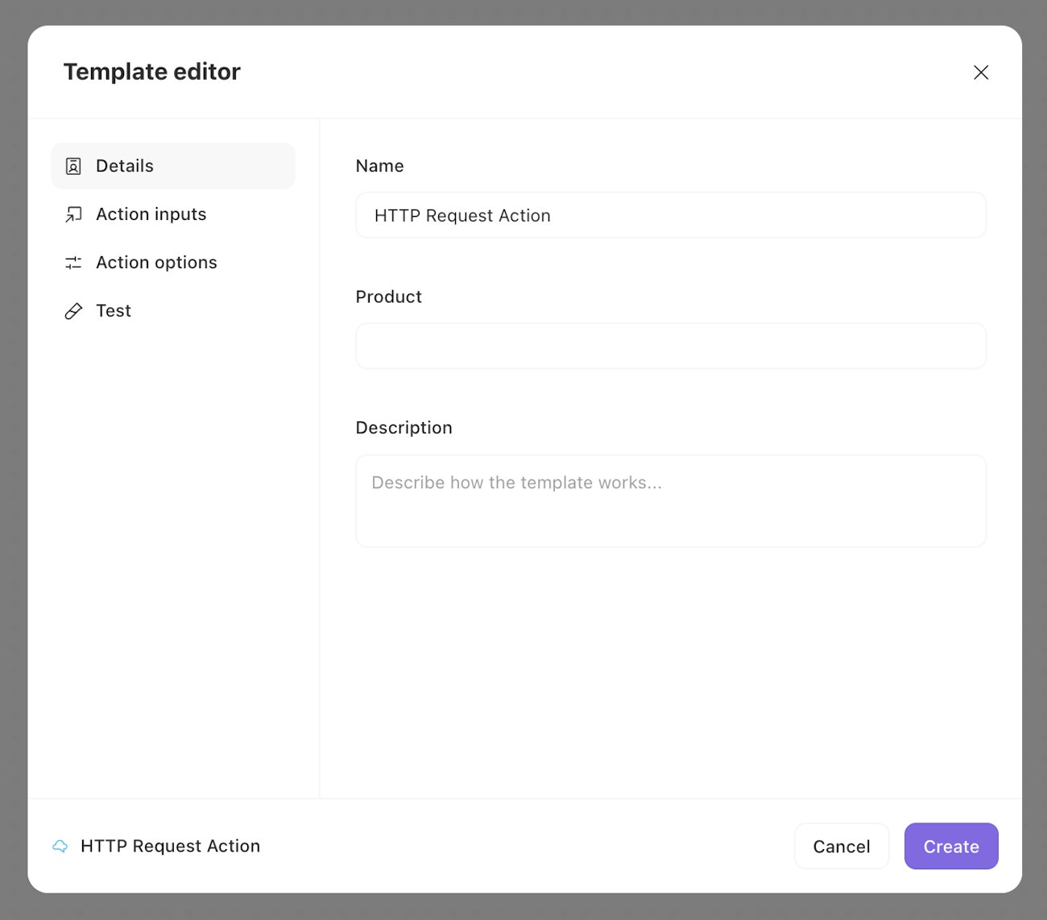
Task: Focus the Name input field
Action: click(670, 215)
